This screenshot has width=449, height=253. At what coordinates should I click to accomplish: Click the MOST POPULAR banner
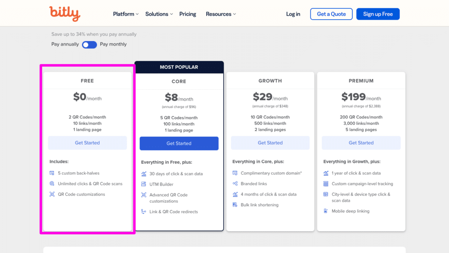click(x=179, y=67)
